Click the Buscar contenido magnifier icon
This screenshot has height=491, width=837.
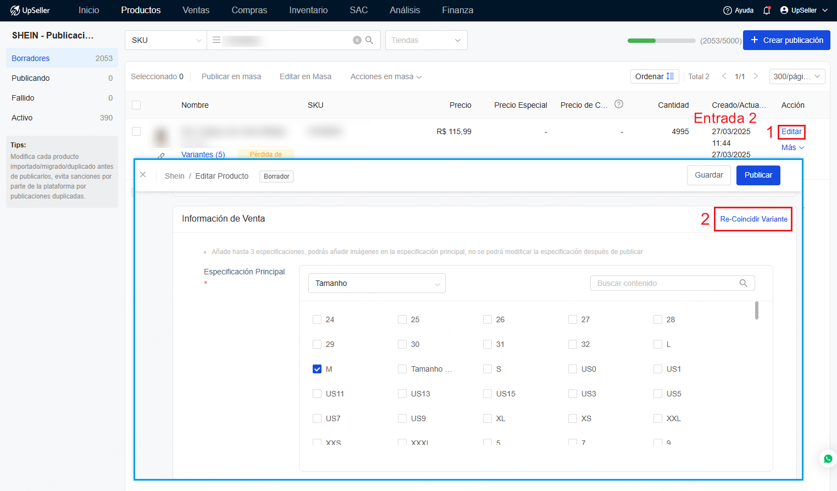point(744,283)
